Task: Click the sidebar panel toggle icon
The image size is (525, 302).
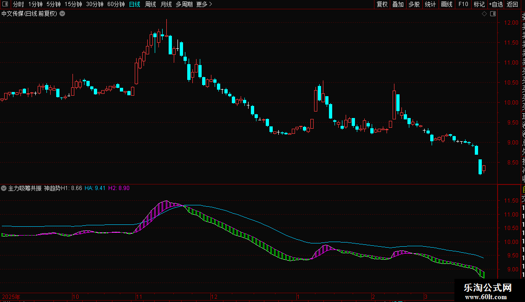Action: 5,4
